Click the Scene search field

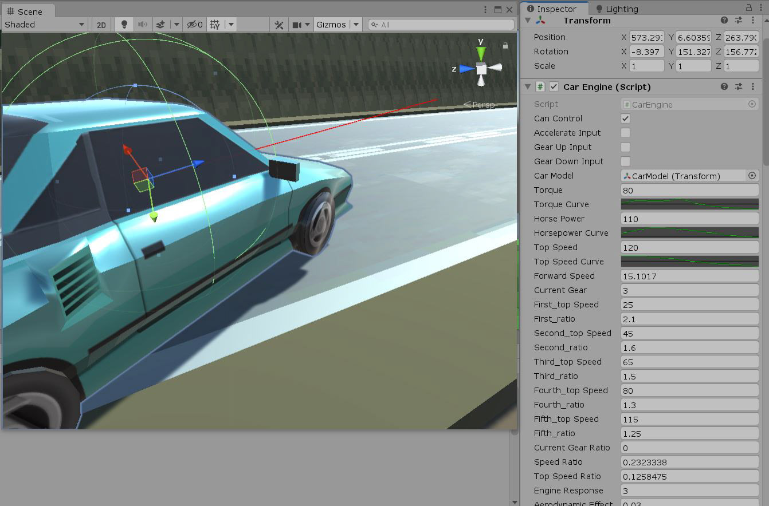click(441, 25)
